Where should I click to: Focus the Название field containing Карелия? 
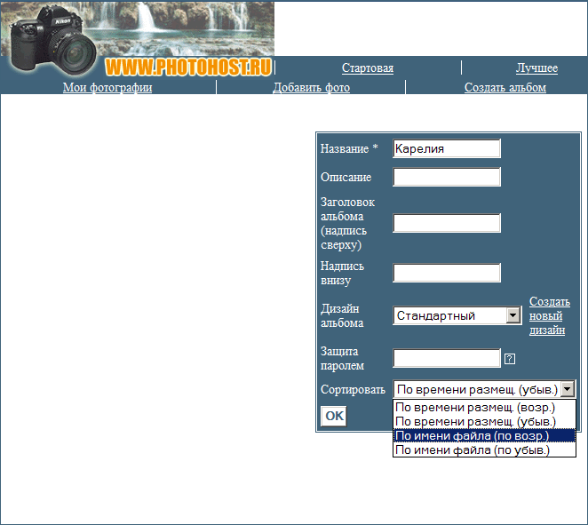pos(447,148)
